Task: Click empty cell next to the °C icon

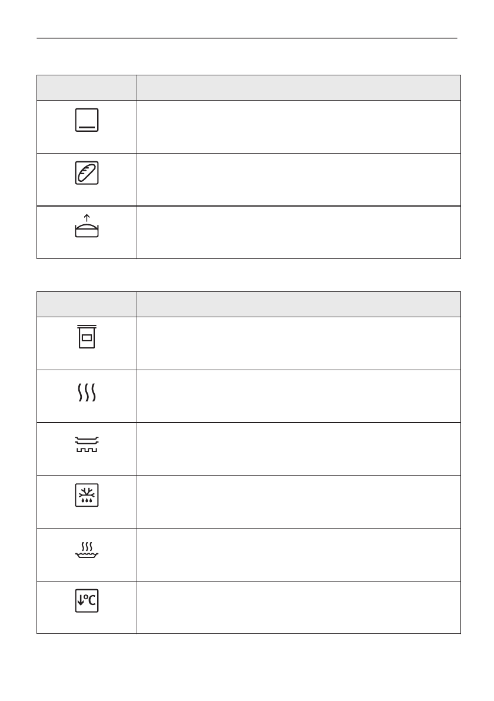Action: click(x=299, y=607)
